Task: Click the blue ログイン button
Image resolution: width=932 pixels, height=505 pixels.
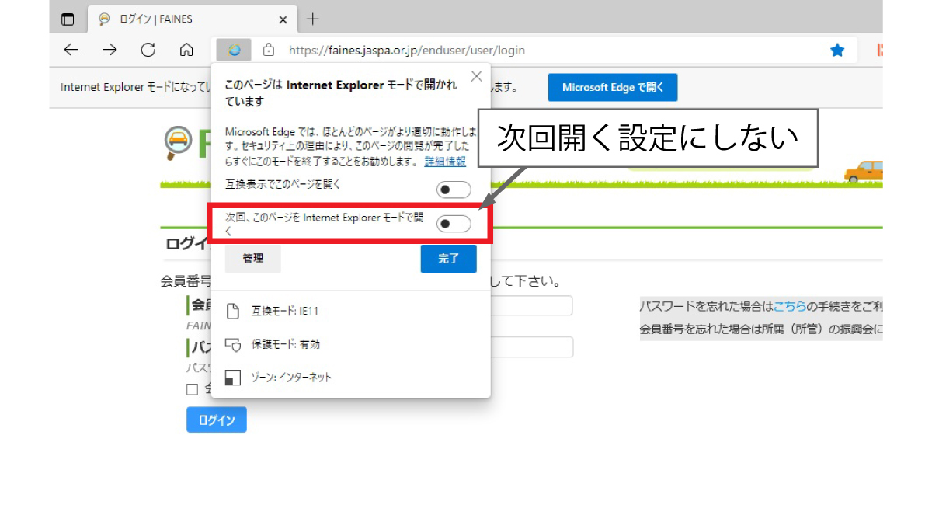Action: tap(217, 420)
